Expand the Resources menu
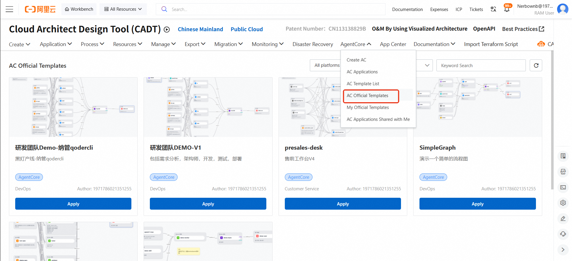Viewport: 572px width, 261px height. [128, 44]
